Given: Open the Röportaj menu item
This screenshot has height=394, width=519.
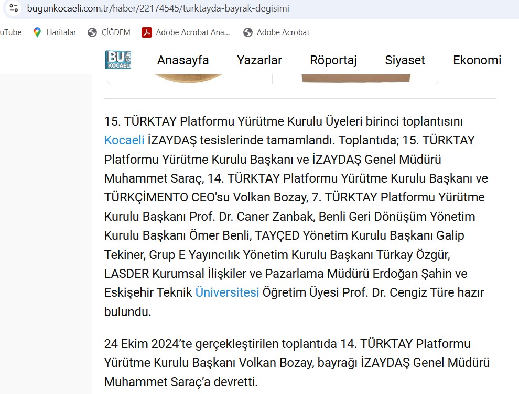Looking at the screenshot, I should tap(333, 60).
